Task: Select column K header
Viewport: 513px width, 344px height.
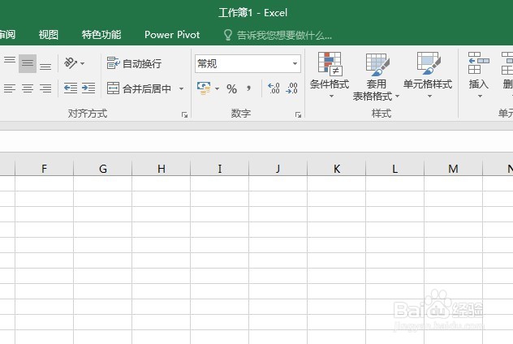Action: point(336,169)
